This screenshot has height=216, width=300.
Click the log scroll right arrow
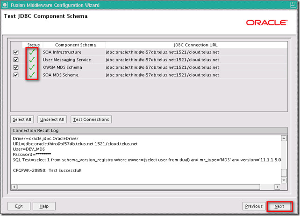pos(277,187)
